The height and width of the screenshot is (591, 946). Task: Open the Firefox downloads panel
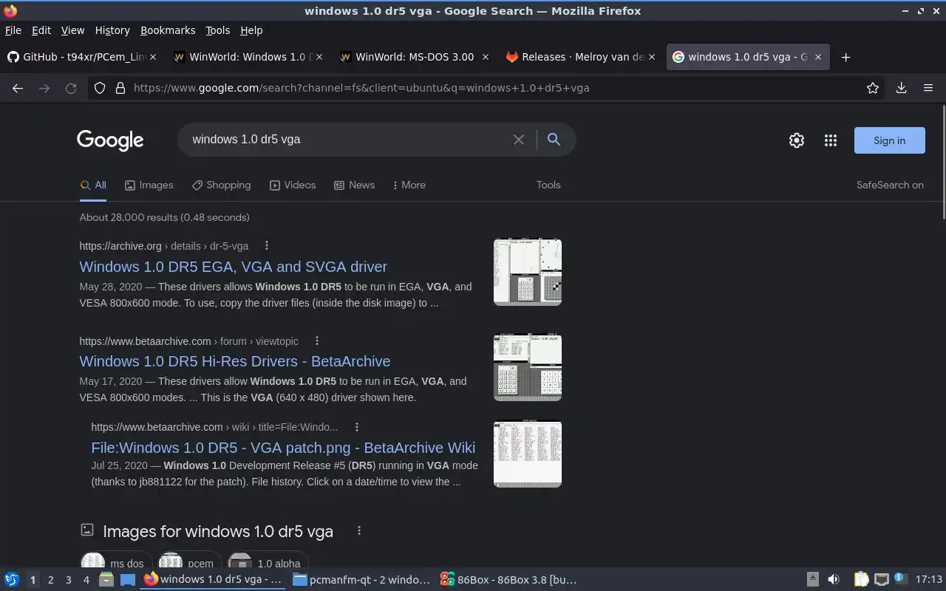click(901, 88)
